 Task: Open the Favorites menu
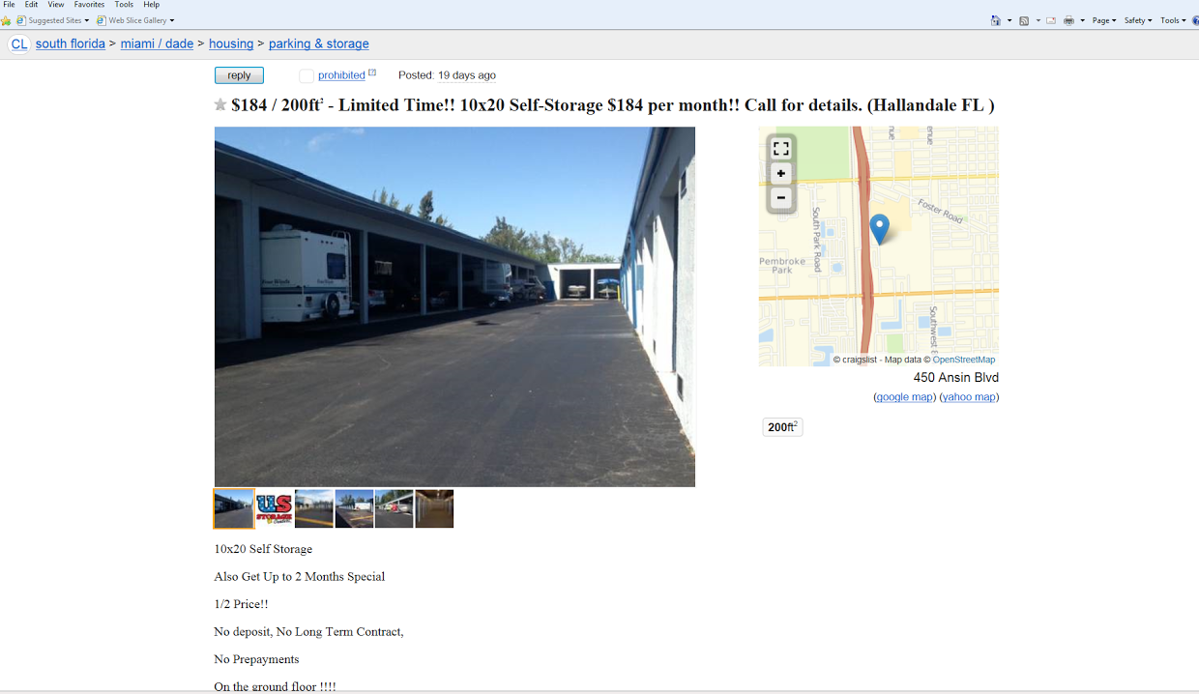[89, 5]
